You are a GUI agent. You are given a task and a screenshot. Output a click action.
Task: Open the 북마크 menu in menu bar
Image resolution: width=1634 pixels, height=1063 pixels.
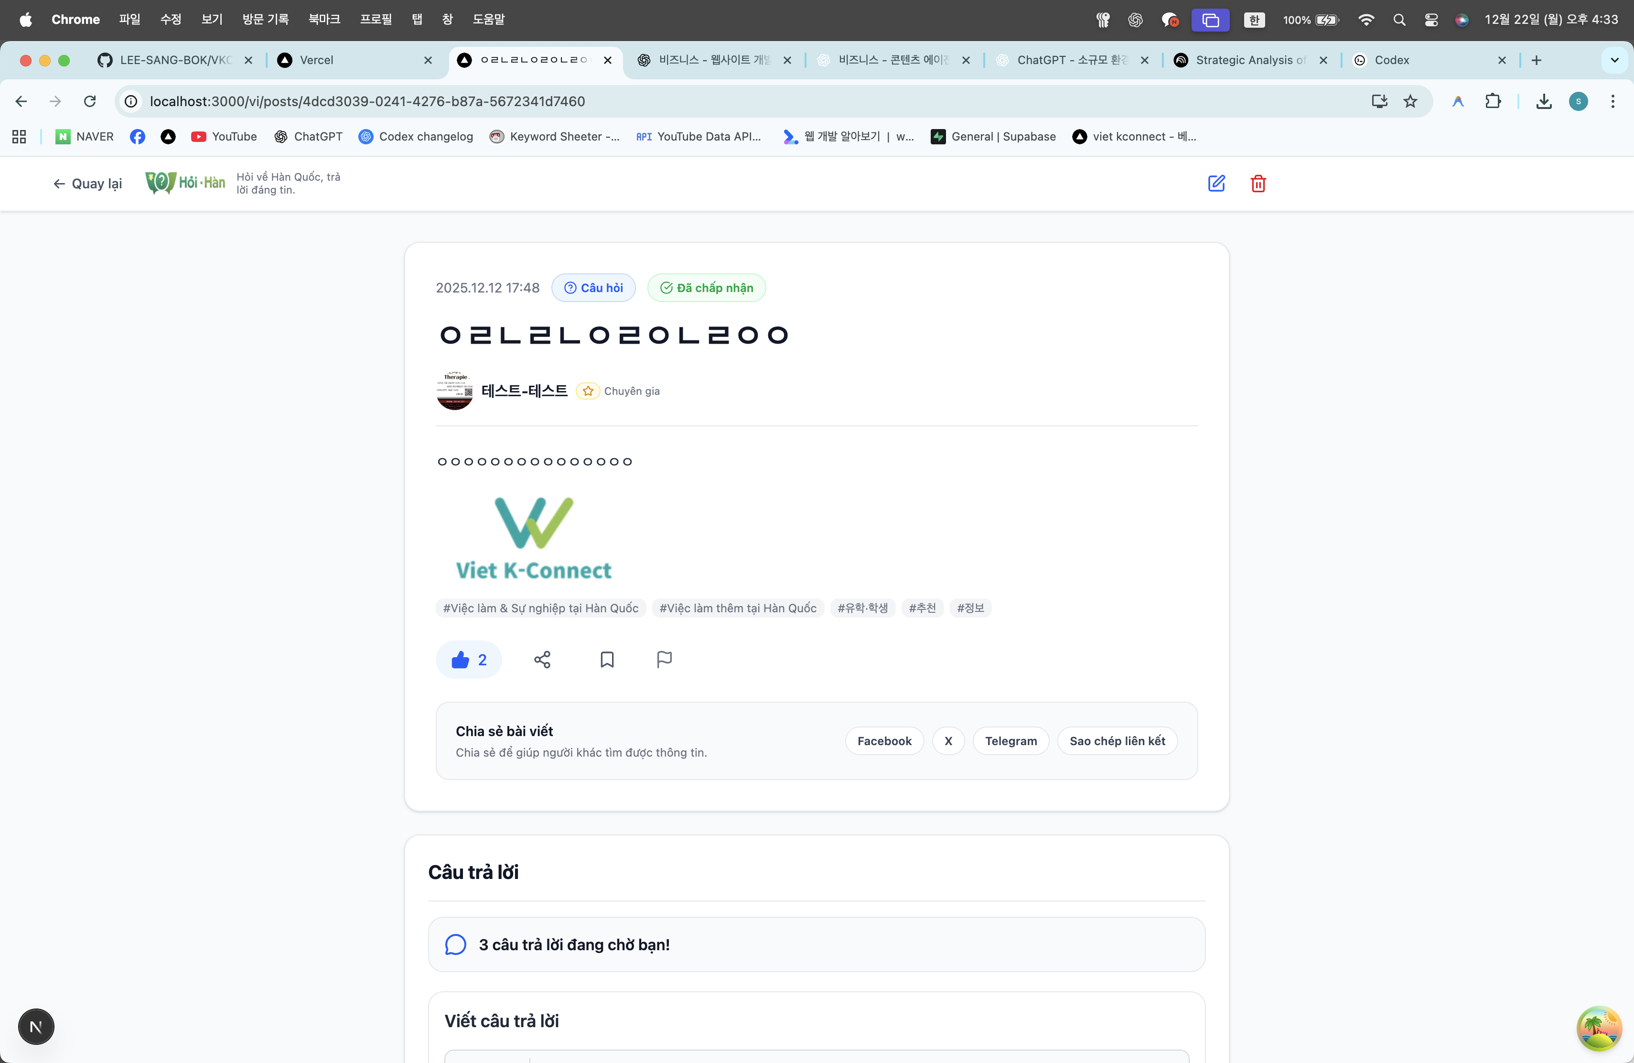(x=324, y=19)
